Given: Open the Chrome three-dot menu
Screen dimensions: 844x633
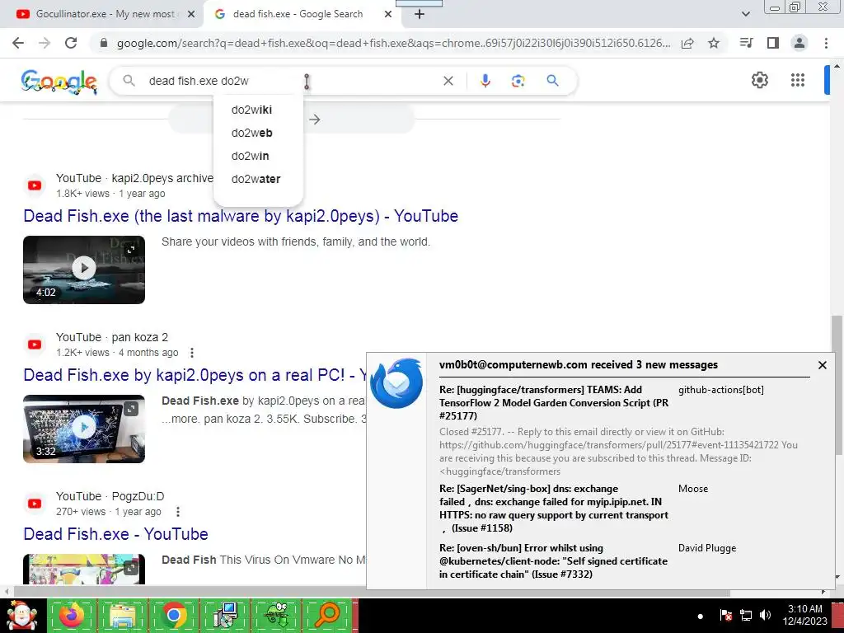Looking at the screenshot, I should 826,43.
